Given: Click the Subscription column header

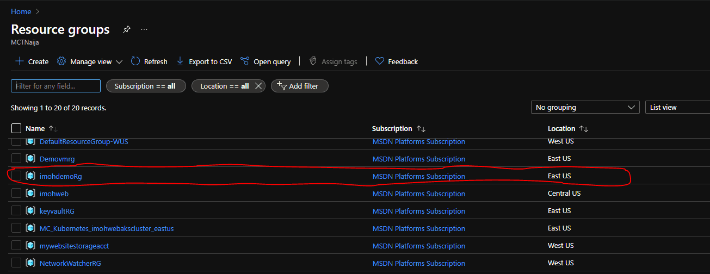Looking at the screenshot, I should click(x=392, y=129).
